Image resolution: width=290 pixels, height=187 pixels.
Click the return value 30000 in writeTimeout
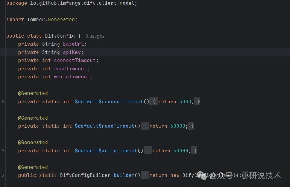(x=180, y=151)
